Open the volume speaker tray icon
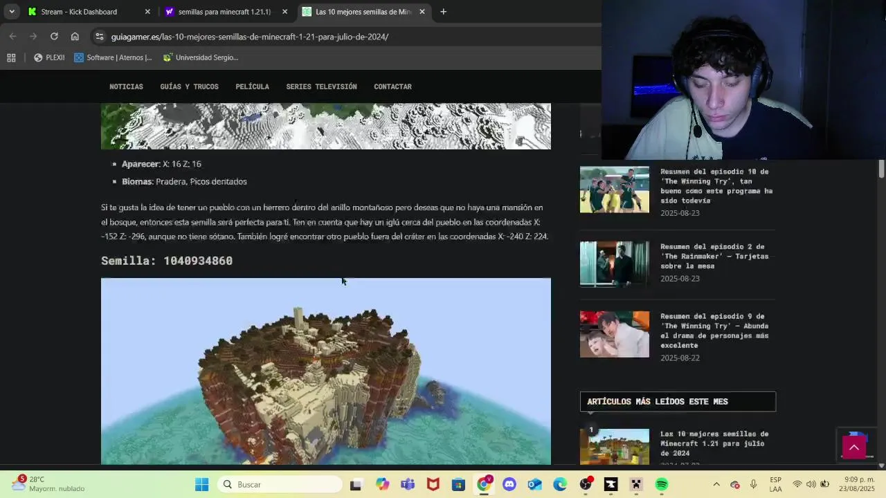The height and width of the screenshot is (498, 886). click(811, 484)
